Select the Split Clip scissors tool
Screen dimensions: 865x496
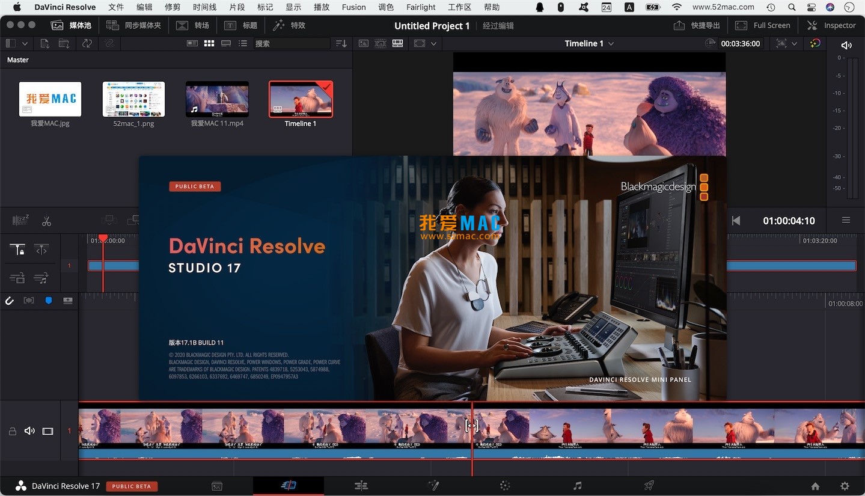pyautogui.click(x=46, y=221)
